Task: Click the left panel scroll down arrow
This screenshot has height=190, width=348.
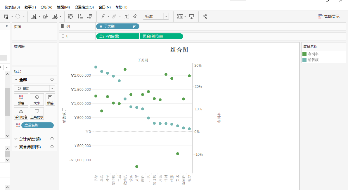Action: [x=7, y=136]
